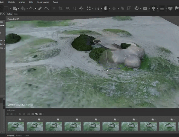Open the rectangle selection tool dropdown arrow

point(10,8)
